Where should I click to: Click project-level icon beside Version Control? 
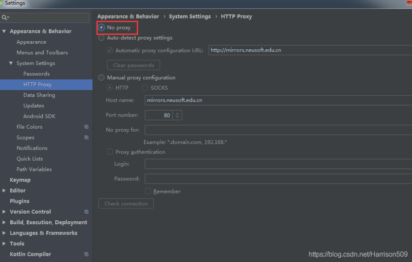tap(86, 212)
